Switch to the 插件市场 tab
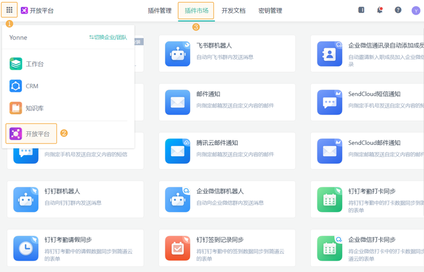 [x=196, y=11]
